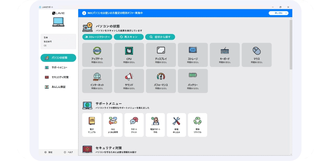The image size is (331, 161).
Task: Open the アップデート status card
Action: pyautogui.click(x=97, y=55)
